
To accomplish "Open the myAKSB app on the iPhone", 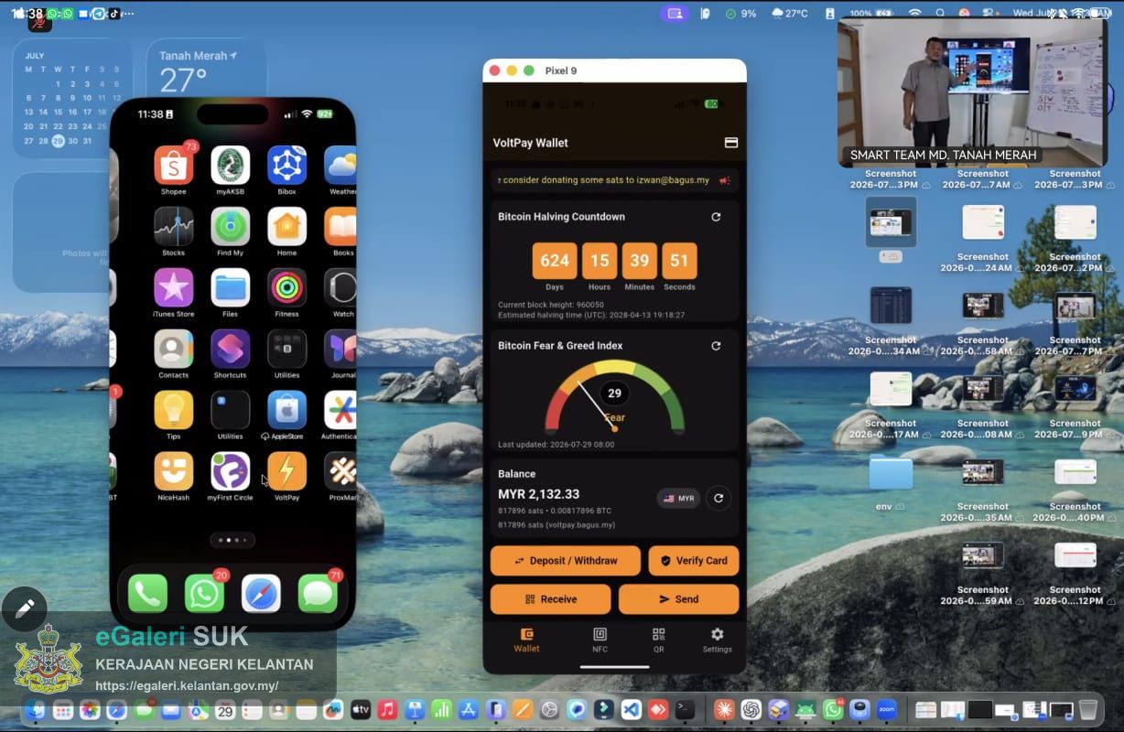I will 230,166.
